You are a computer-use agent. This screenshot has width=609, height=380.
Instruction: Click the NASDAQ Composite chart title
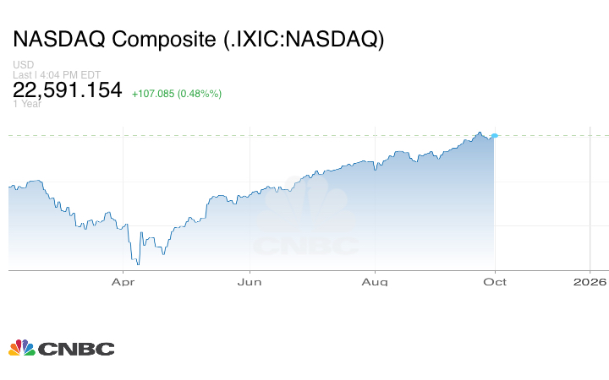click(x=198, y=41)
